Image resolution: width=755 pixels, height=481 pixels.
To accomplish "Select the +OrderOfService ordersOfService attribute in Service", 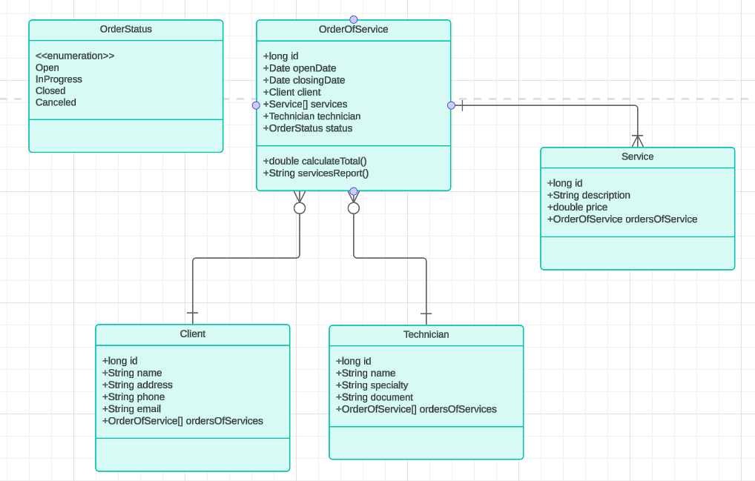I will (622, 219).
